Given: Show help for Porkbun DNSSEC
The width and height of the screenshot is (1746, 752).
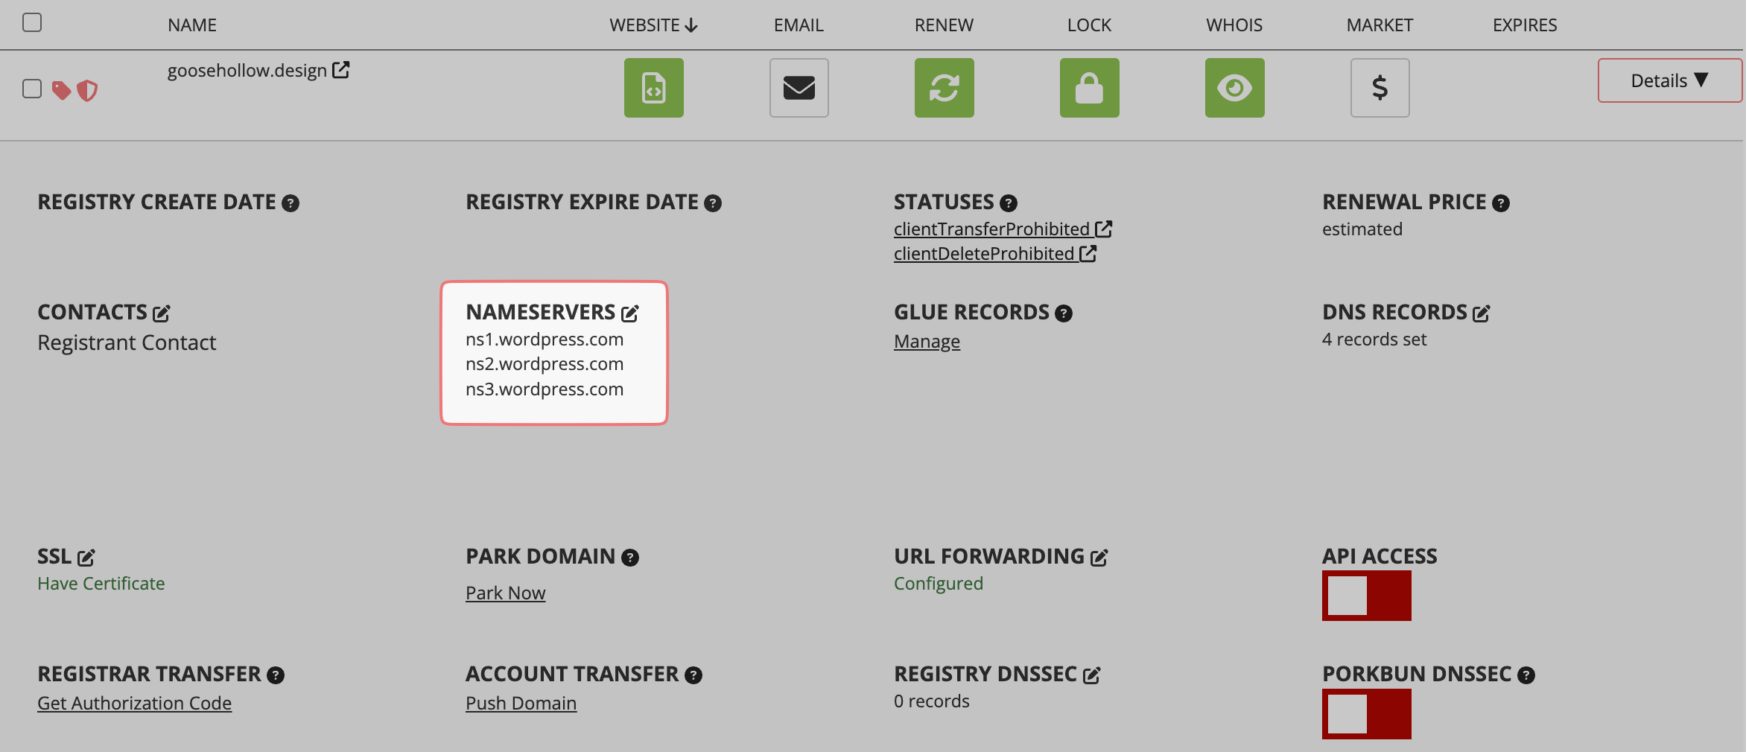Looking at the screenshot, I should click(1526, 675).
